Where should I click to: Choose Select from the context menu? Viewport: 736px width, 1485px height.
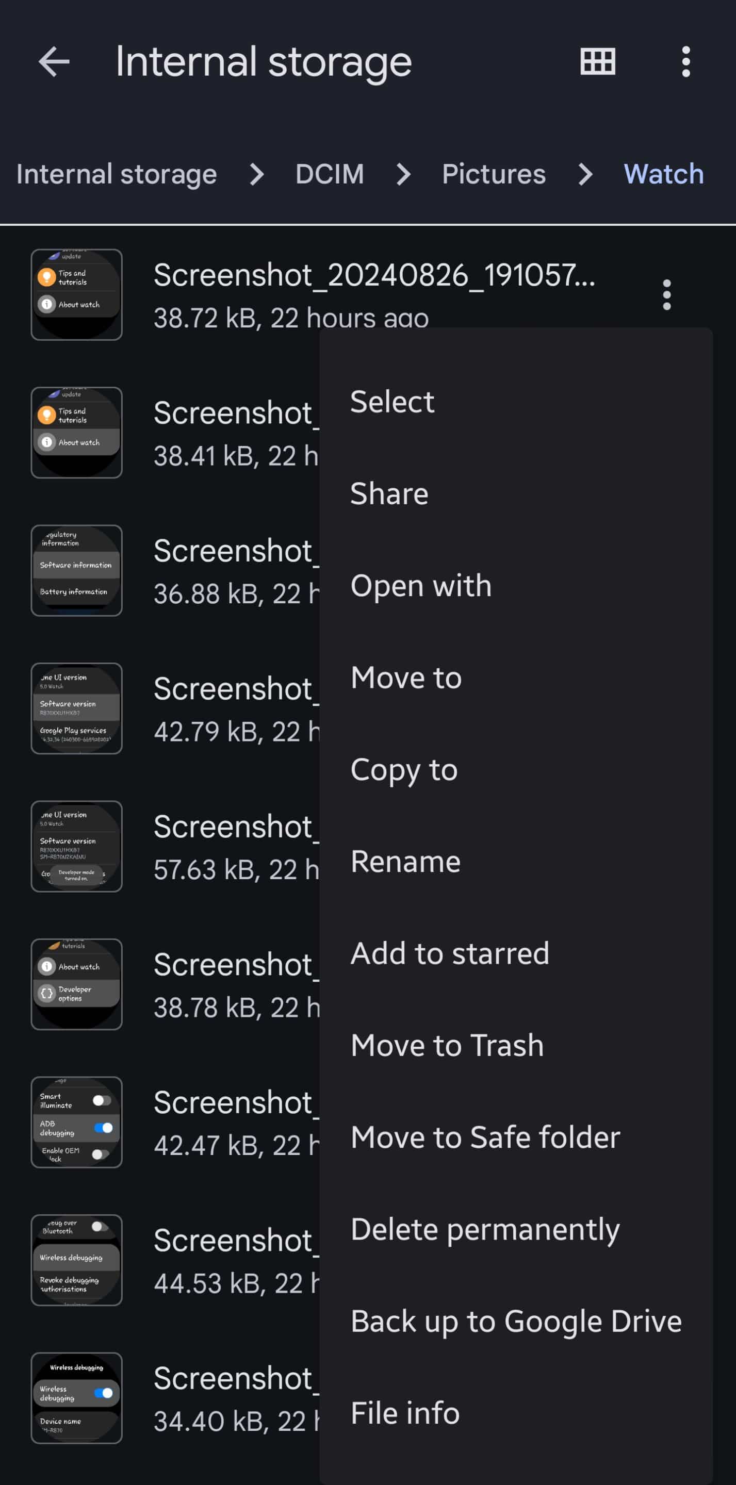coord(392,401)
